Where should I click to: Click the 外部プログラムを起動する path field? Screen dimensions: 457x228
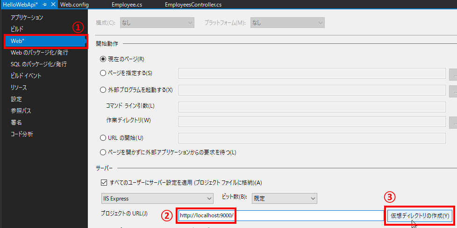pos(312,90)
